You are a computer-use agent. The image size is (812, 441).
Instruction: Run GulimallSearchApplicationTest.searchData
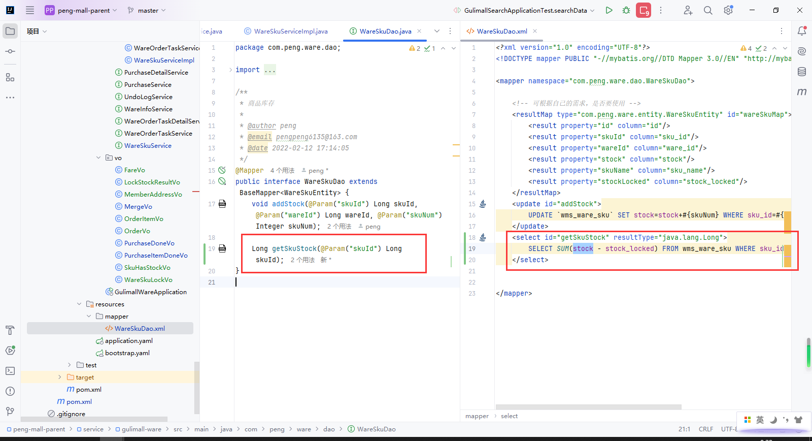click(609, 10)
